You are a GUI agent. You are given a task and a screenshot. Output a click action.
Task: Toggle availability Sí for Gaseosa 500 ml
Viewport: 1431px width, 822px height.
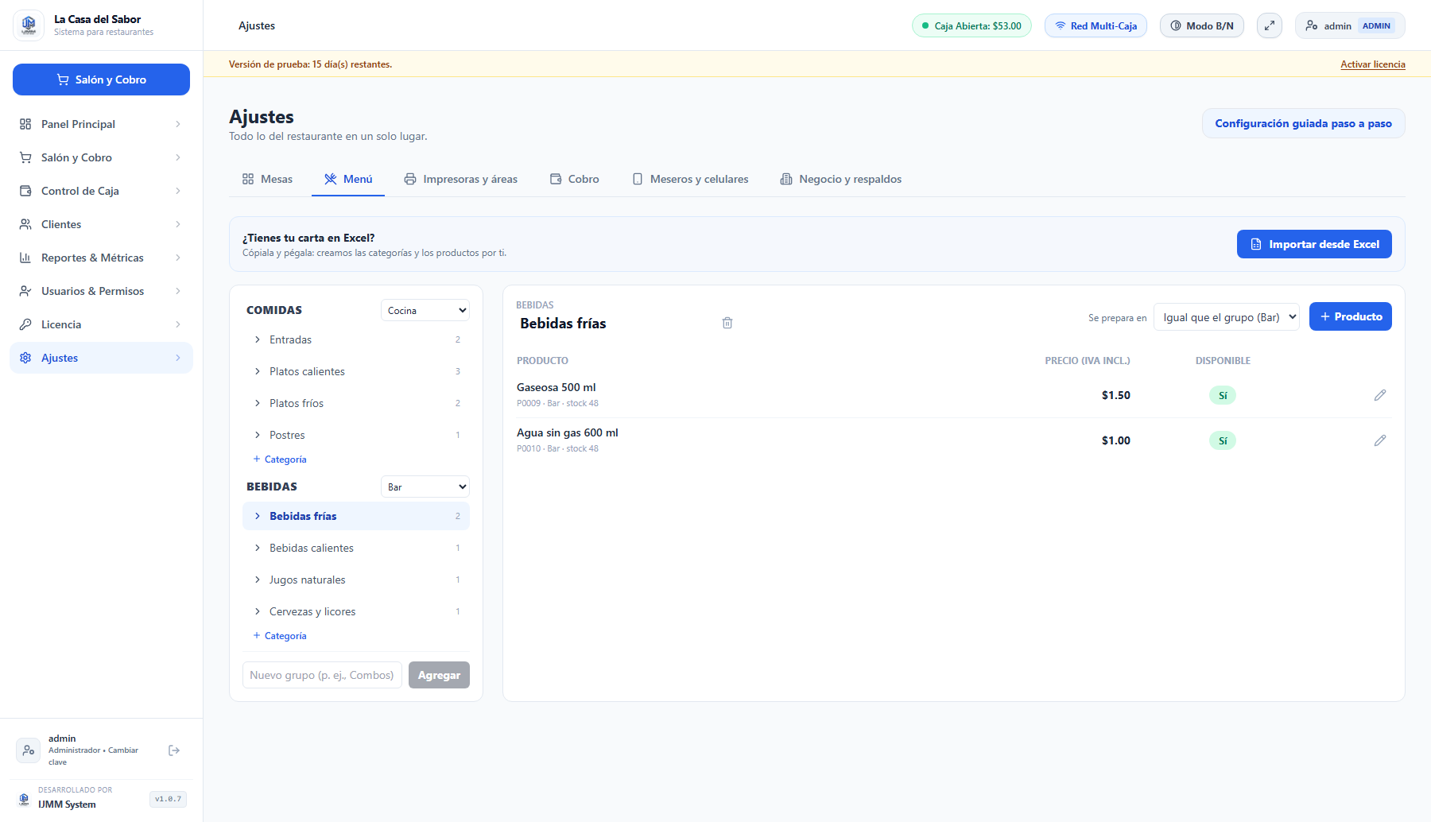[1223, 395]
